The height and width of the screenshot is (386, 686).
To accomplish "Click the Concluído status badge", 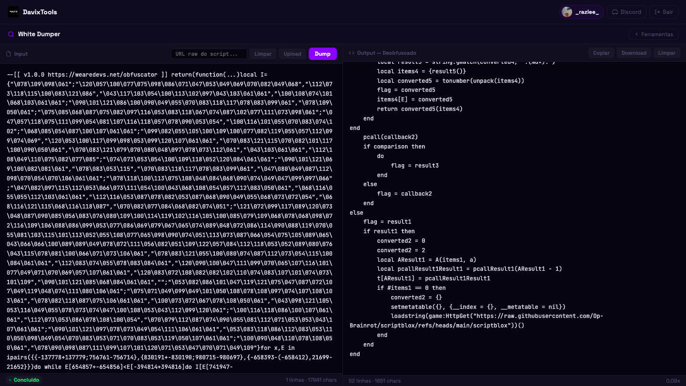I will pos(23,380).
